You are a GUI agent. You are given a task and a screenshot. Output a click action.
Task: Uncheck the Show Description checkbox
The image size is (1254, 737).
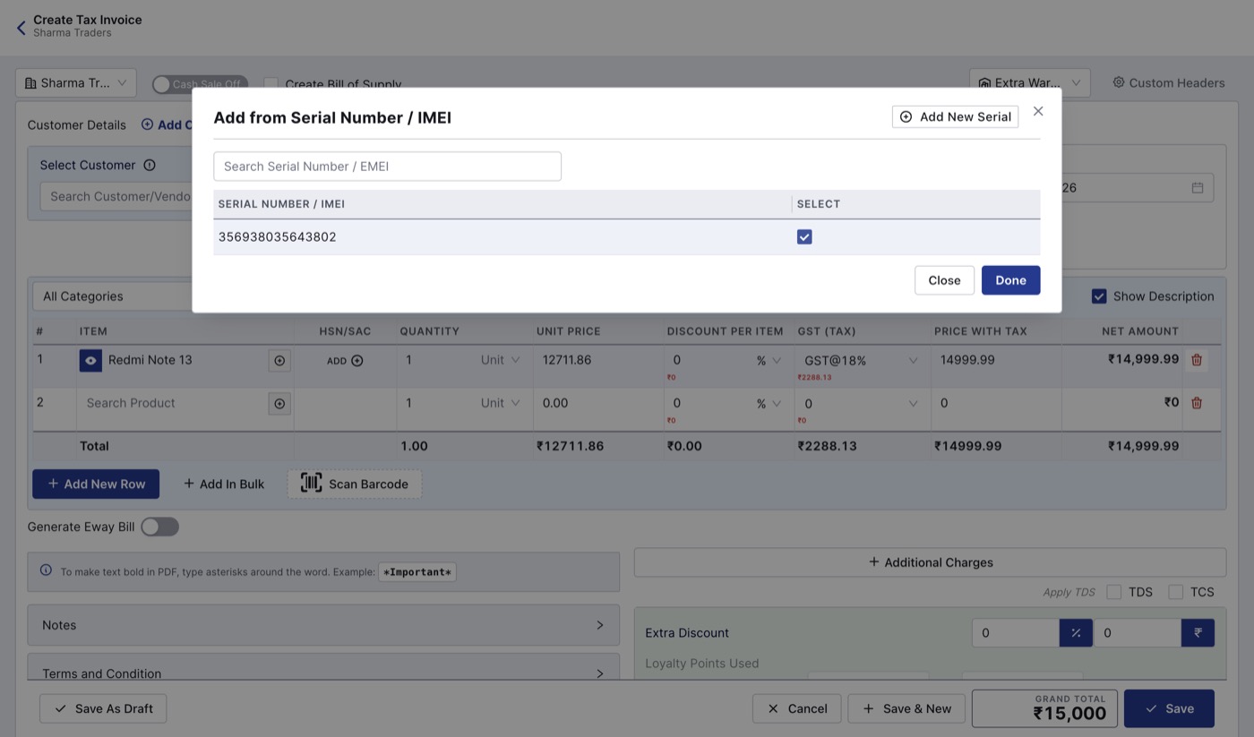click(x=1099, y=296)
